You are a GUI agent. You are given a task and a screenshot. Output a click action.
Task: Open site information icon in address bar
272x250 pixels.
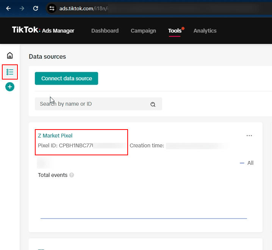click(52, 8)
